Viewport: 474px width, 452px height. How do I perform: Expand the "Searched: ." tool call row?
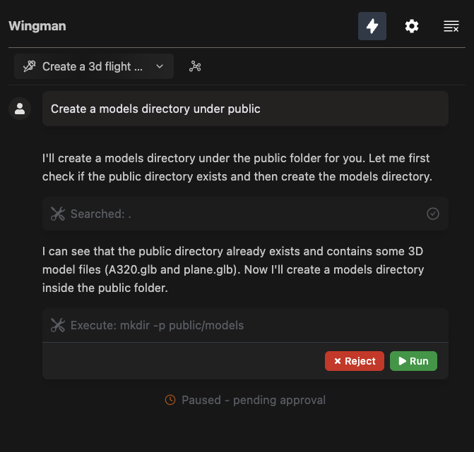pyautogui.click(x=240, y=214)
